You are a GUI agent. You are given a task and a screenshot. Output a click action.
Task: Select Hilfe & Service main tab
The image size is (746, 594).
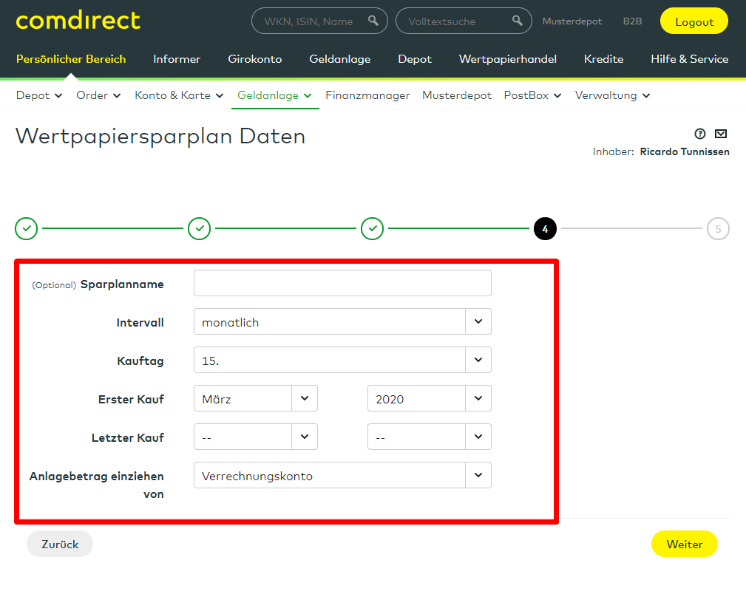[x=689, y=59]
